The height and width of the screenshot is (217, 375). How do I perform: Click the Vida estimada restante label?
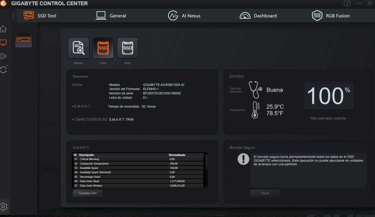pyautogui.click(x=328, y=118)
